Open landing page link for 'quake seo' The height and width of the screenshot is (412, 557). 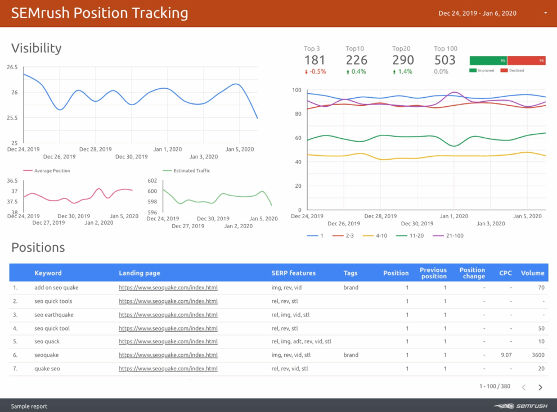tap(168, 368)
